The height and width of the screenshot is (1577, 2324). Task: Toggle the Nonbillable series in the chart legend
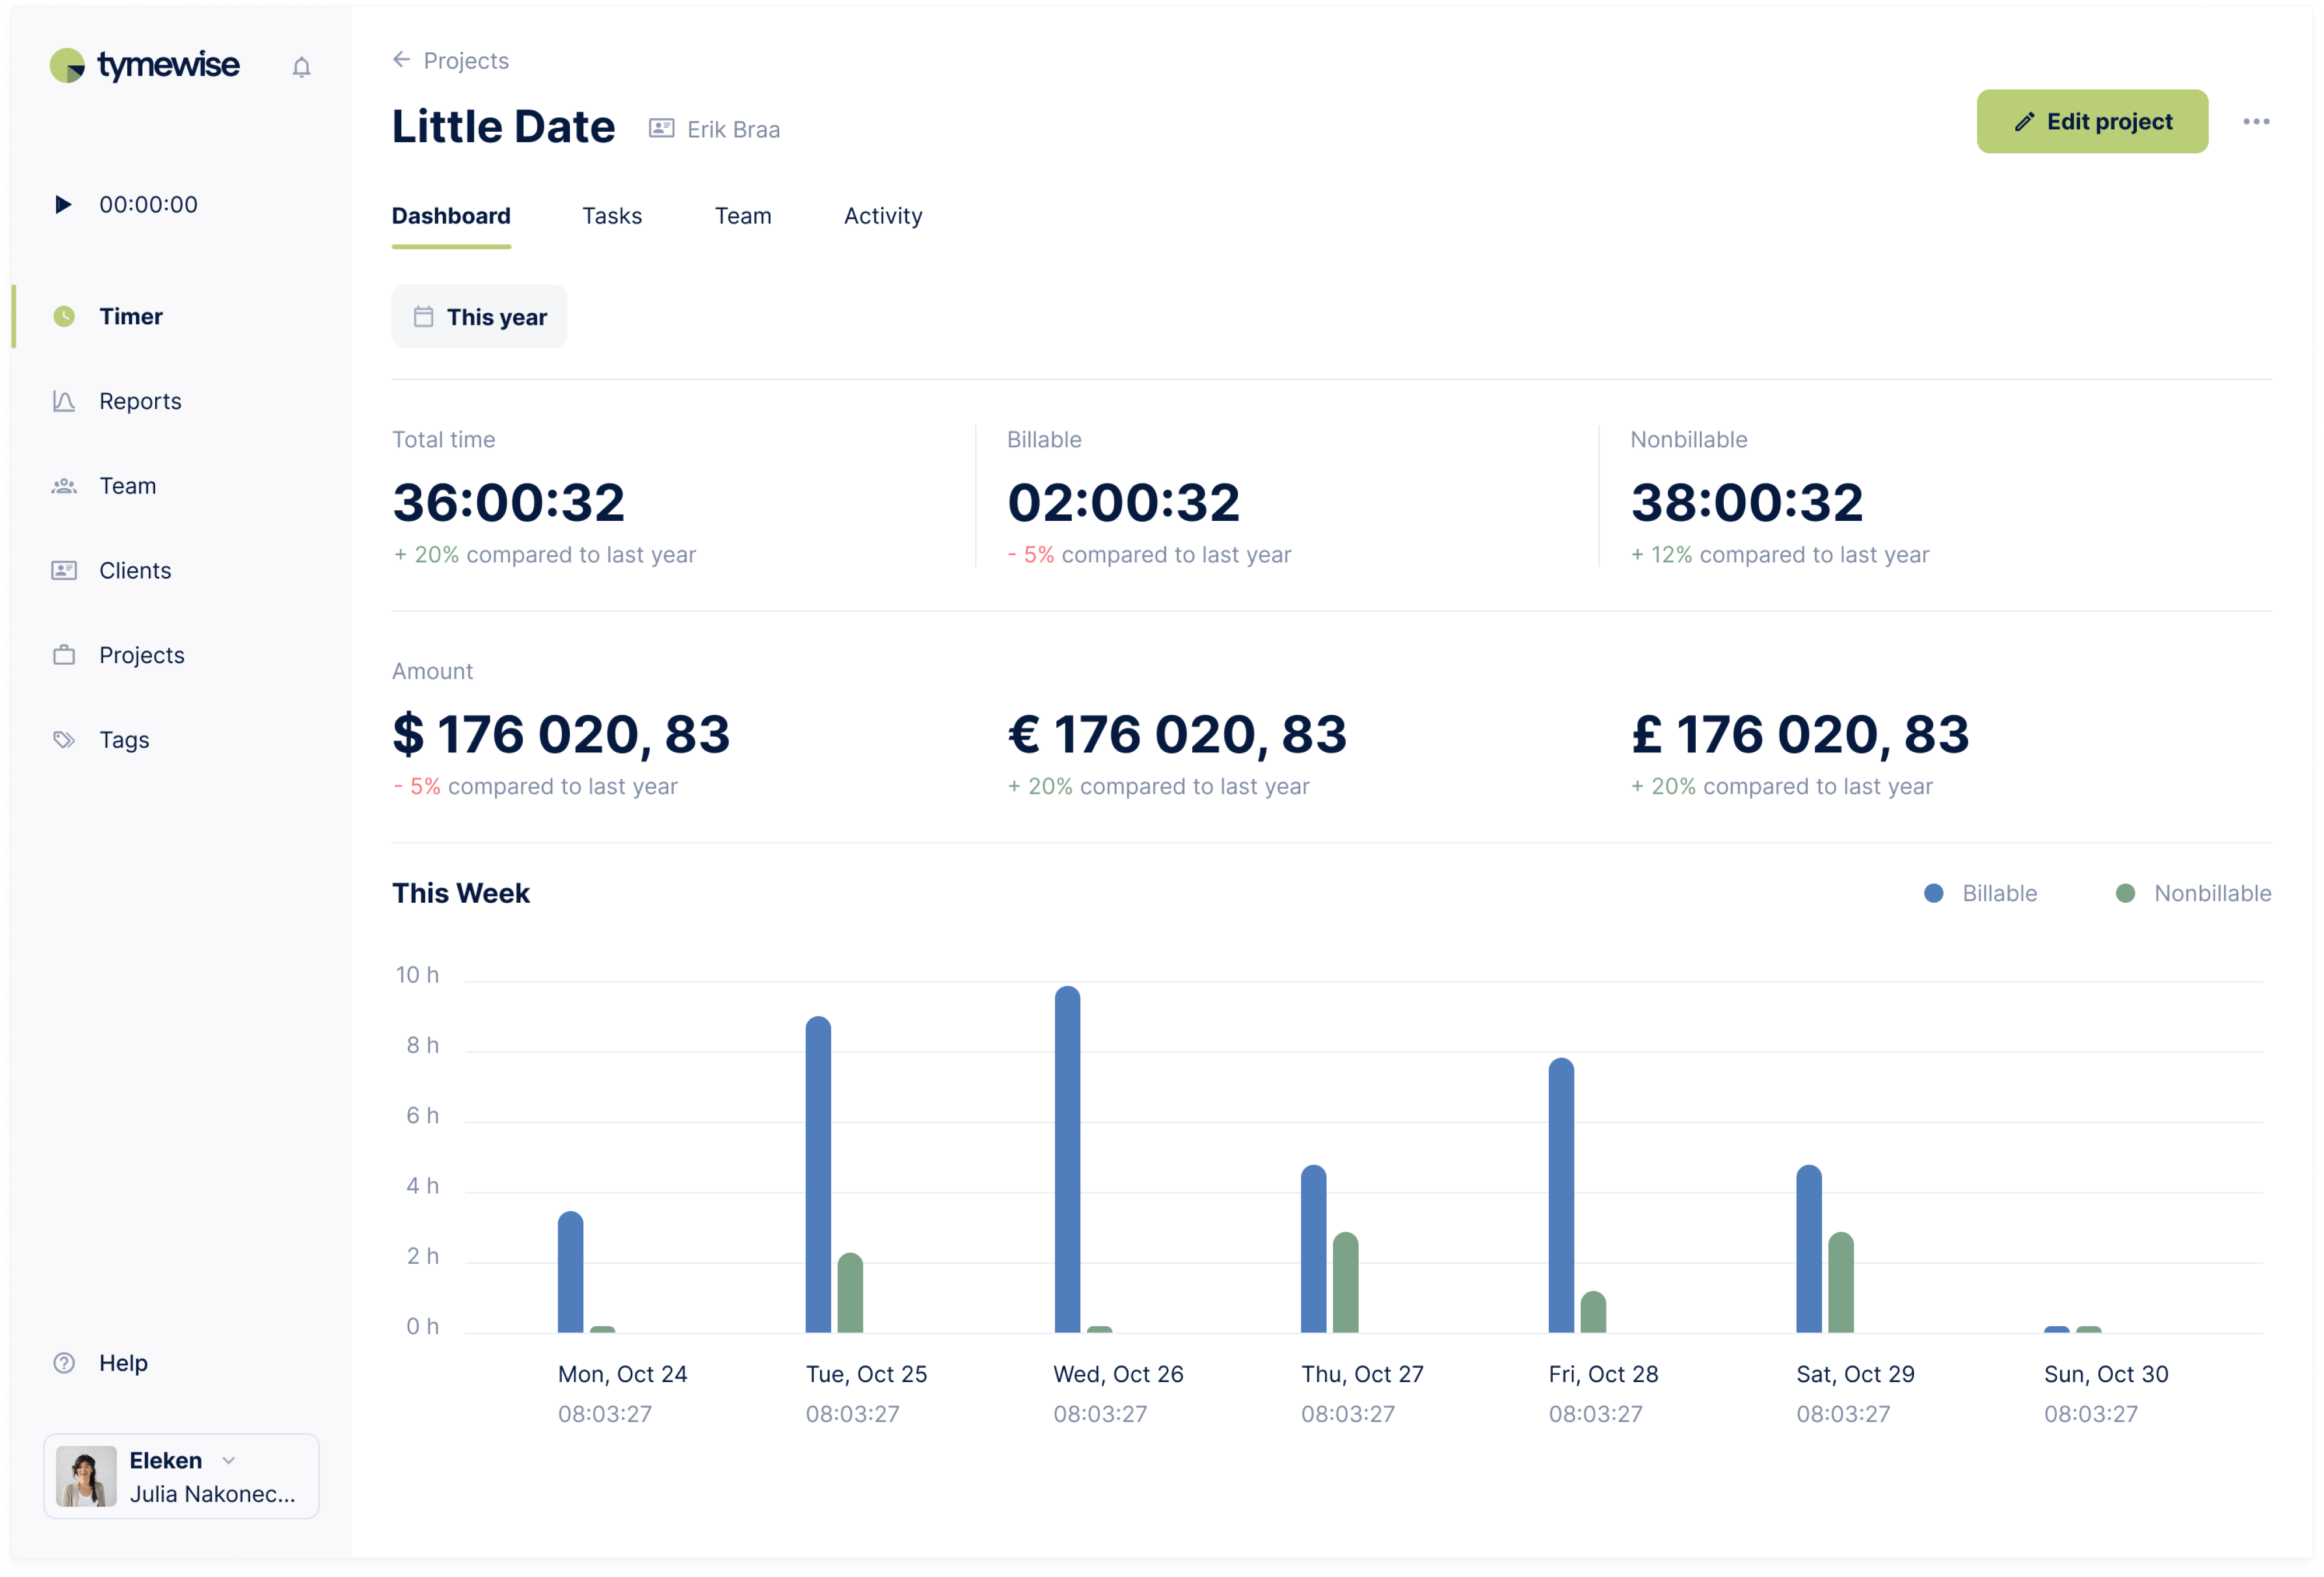click(2194, 893)
